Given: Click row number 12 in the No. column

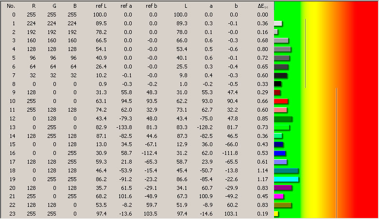Looking at the screenshot, I should point(12,118).
